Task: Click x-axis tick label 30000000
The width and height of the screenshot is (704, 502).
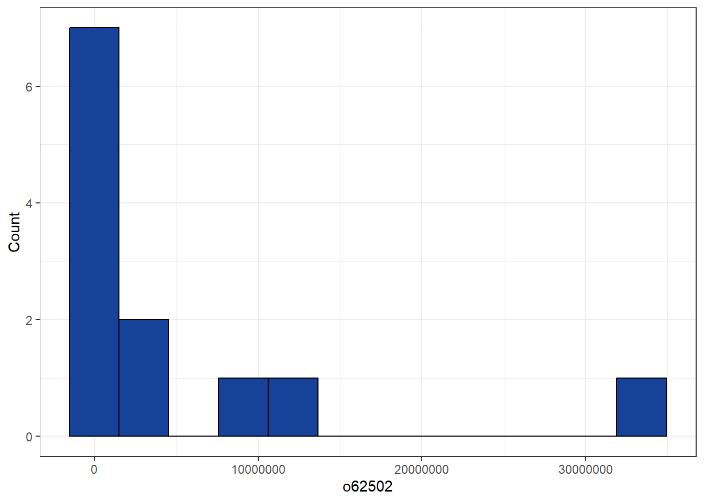Action: click(x=586, y=470)
